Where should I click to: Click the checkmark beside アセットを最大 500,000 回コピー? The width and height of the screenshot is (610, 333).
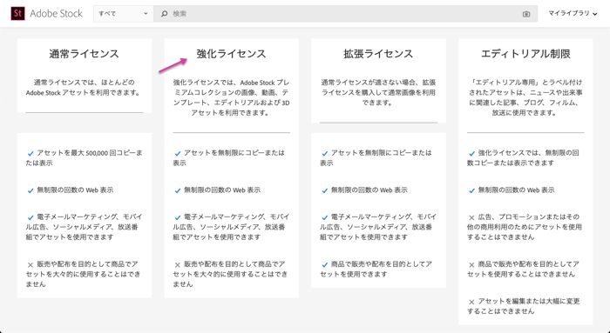tap(30, 153)
